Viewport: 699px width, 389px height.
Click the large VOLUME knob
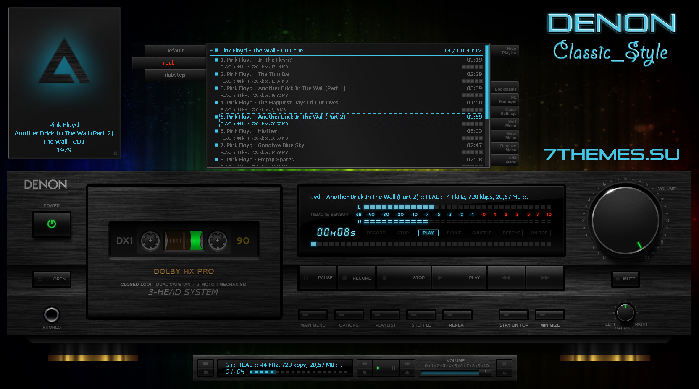pos(625,220)
